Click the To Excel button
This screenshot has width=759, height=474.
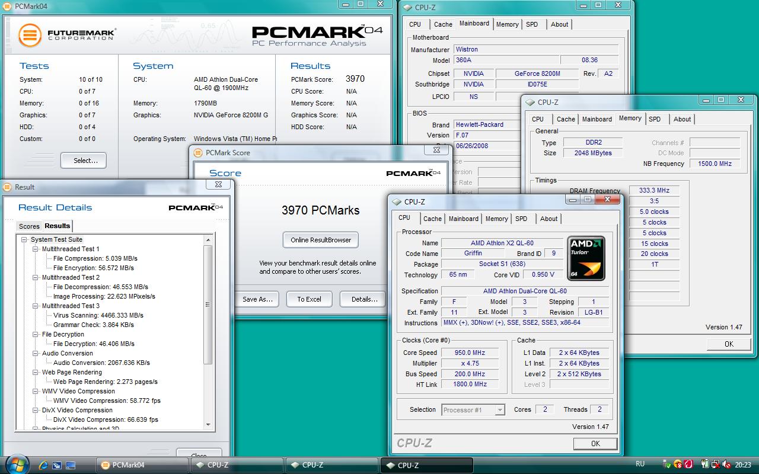coord(309,299)
